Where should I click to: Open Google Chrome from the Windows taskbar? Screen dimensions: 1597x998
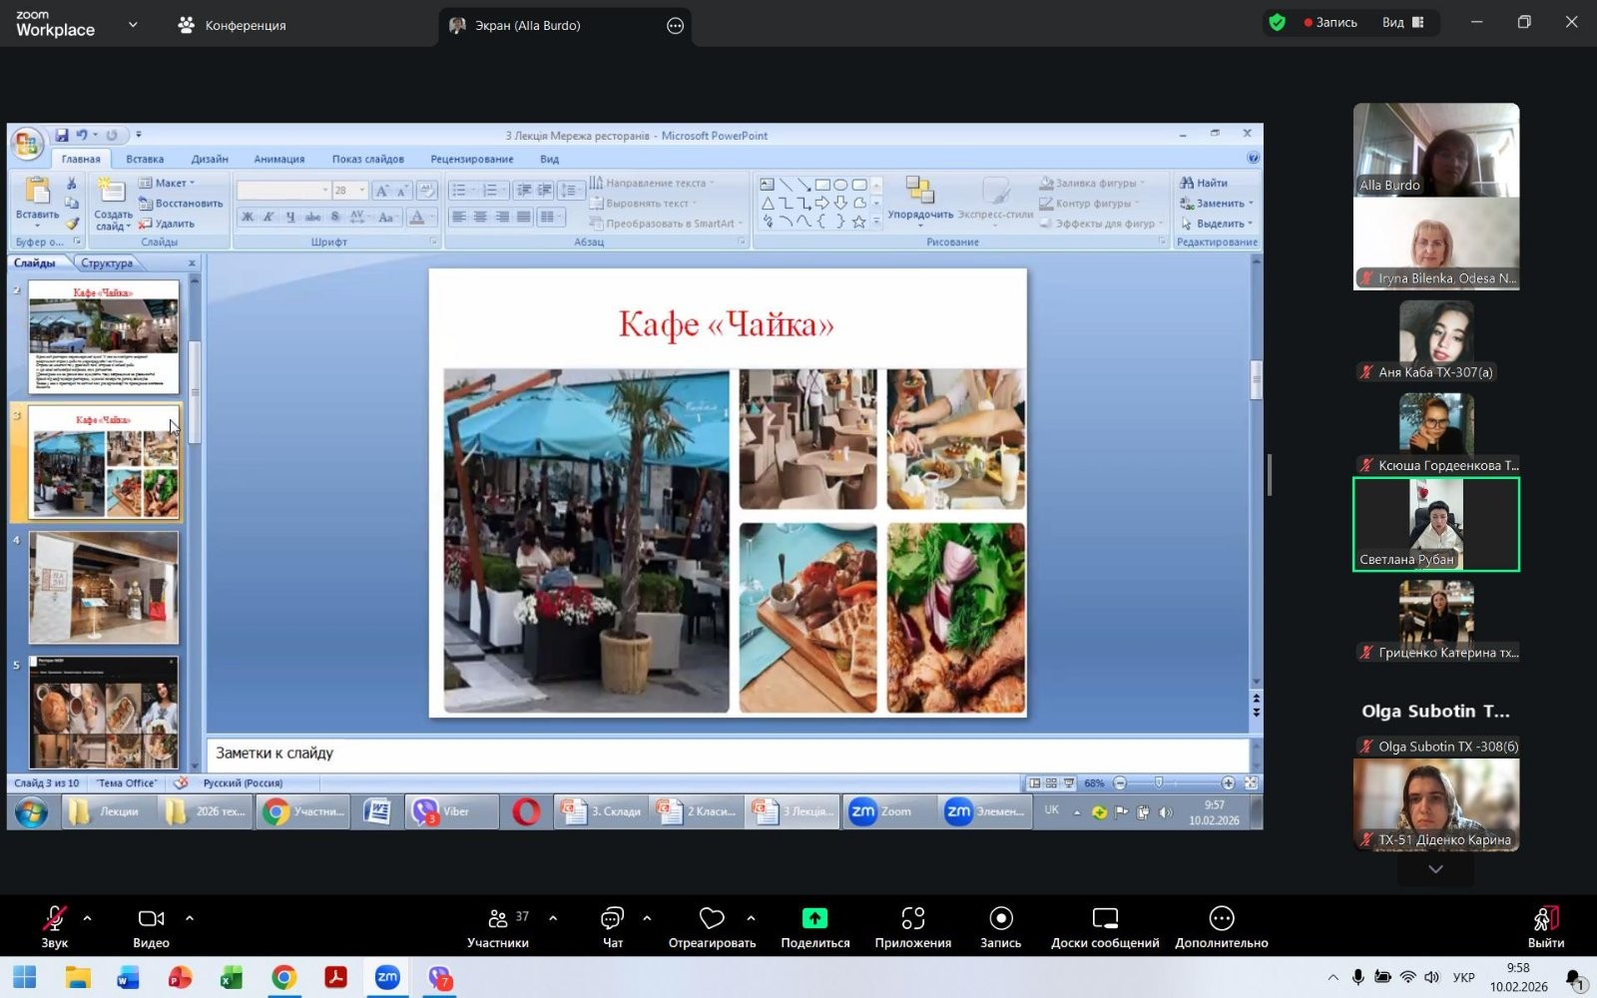click(x=283, y=978)
